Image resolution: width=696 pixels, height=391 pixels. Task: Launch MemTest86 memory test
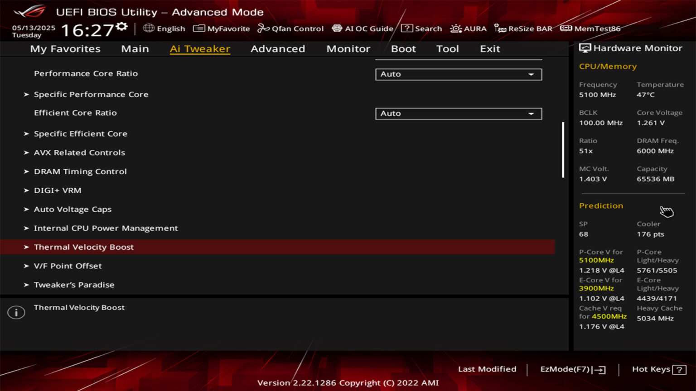[590, 28]
